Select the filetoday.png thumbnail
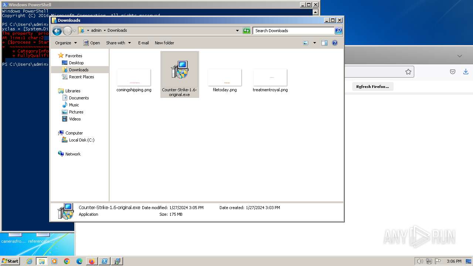 (225, 77)
